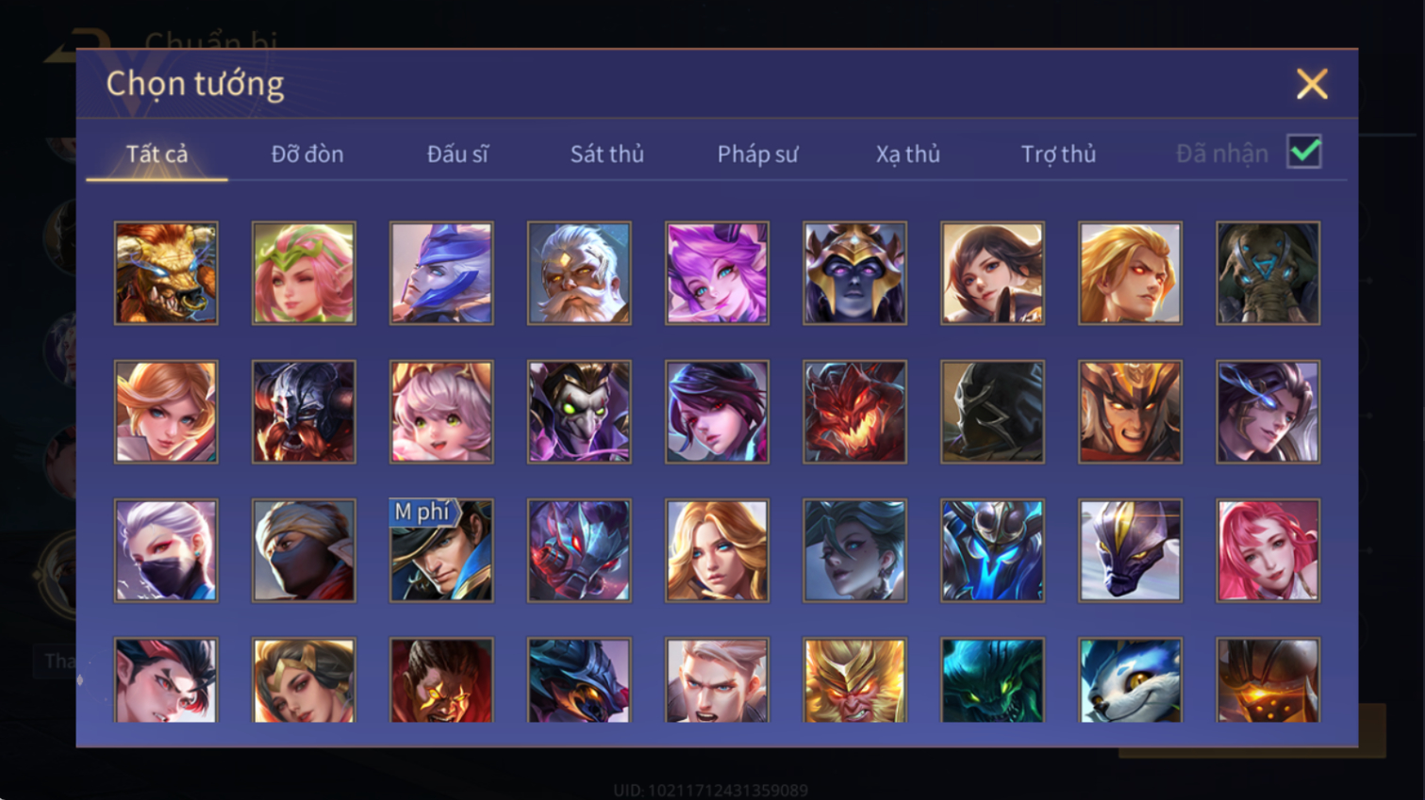This screenshot has width=1425, height=800.
Task: Open the Trợ thủ tab
Action: coord(1058,154)
